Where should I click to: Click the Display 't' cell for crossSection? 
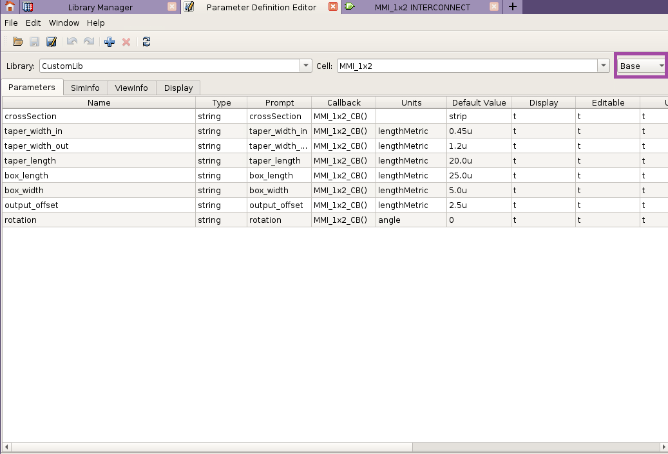coord(544,117)
